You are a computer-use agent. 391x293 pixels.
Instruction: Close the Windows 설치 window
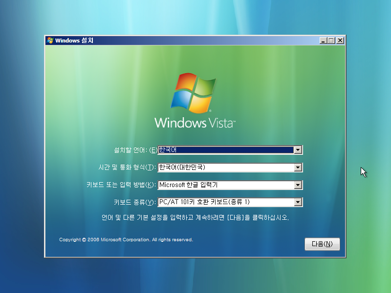[340, 41]
